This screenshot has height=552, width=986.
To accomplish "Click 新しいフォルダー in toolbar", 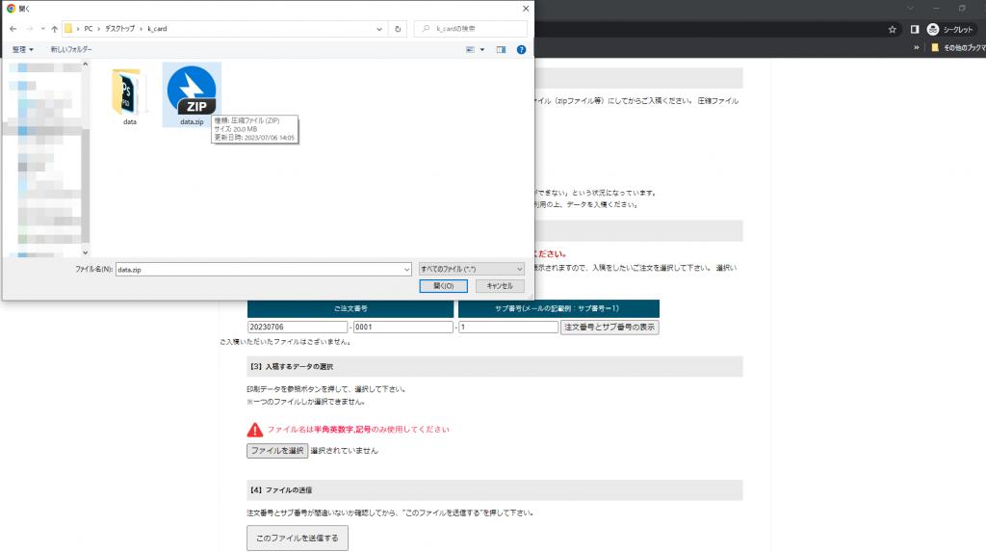I will (71, 48).
